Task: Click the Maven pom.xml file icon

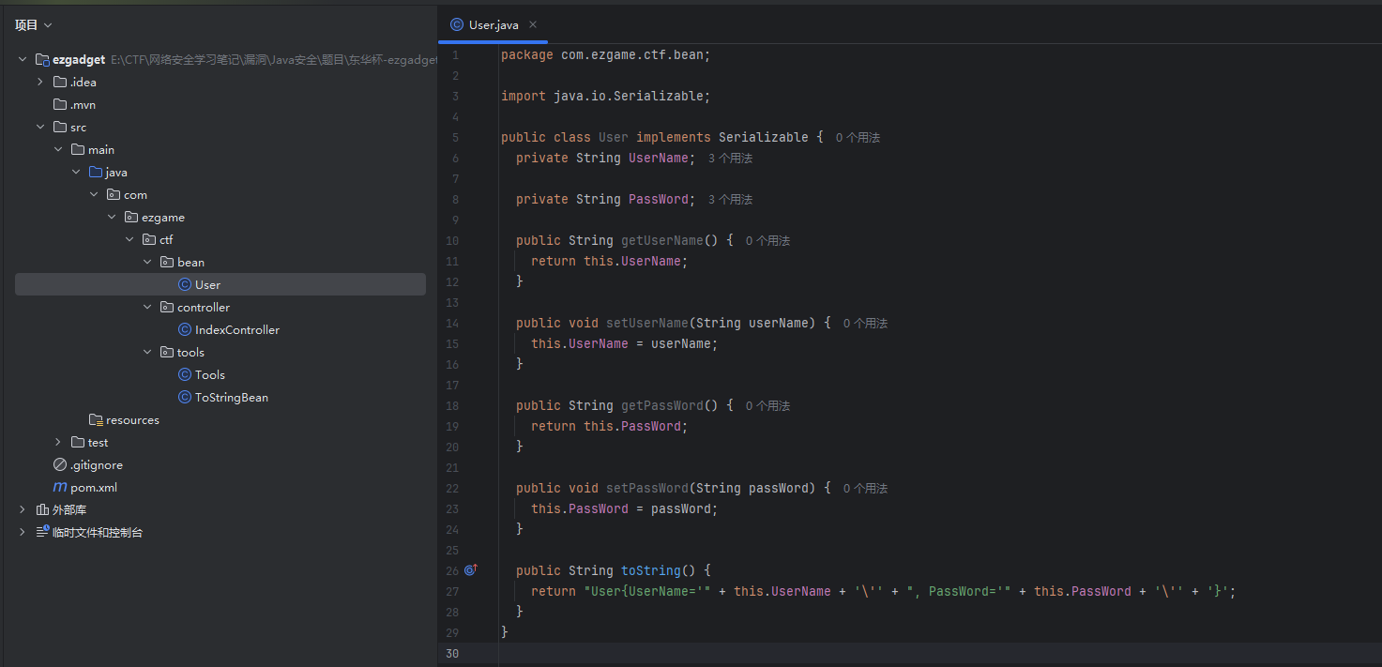Action: 60,488
